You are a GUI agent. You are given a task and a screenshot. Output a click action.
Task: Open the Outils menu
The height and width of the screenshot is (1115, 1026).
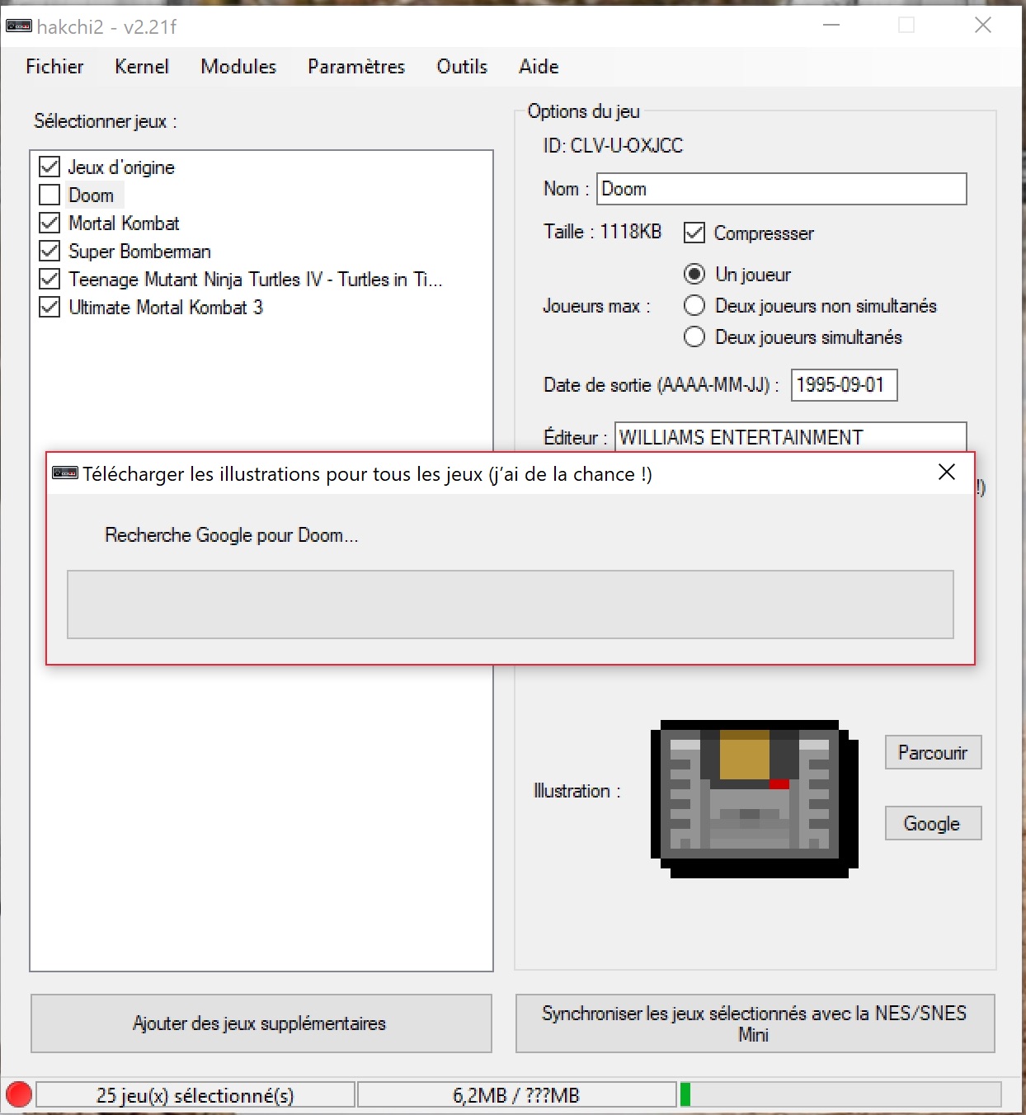462,67
